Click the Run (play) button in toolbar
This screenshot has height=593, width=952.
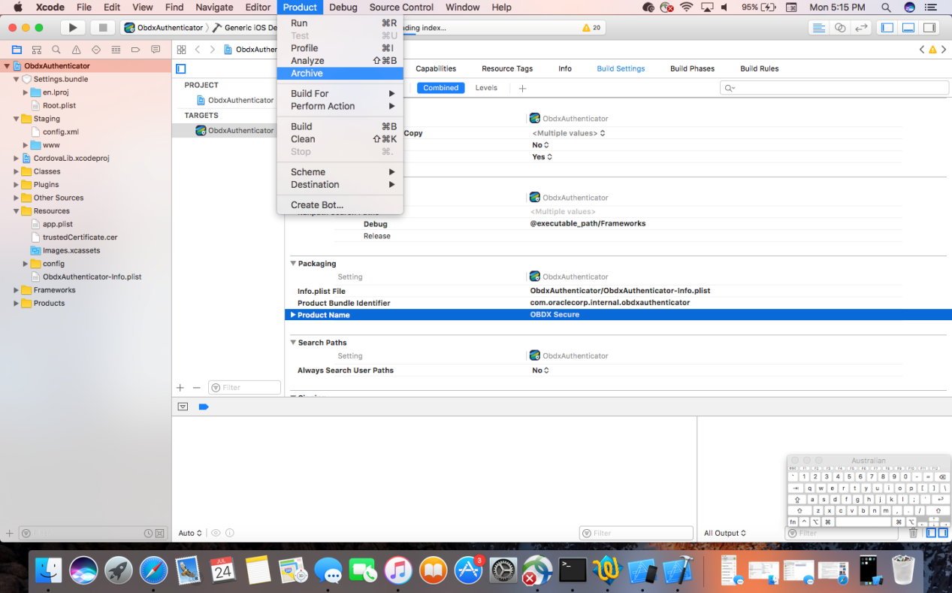tap(73, 28)
